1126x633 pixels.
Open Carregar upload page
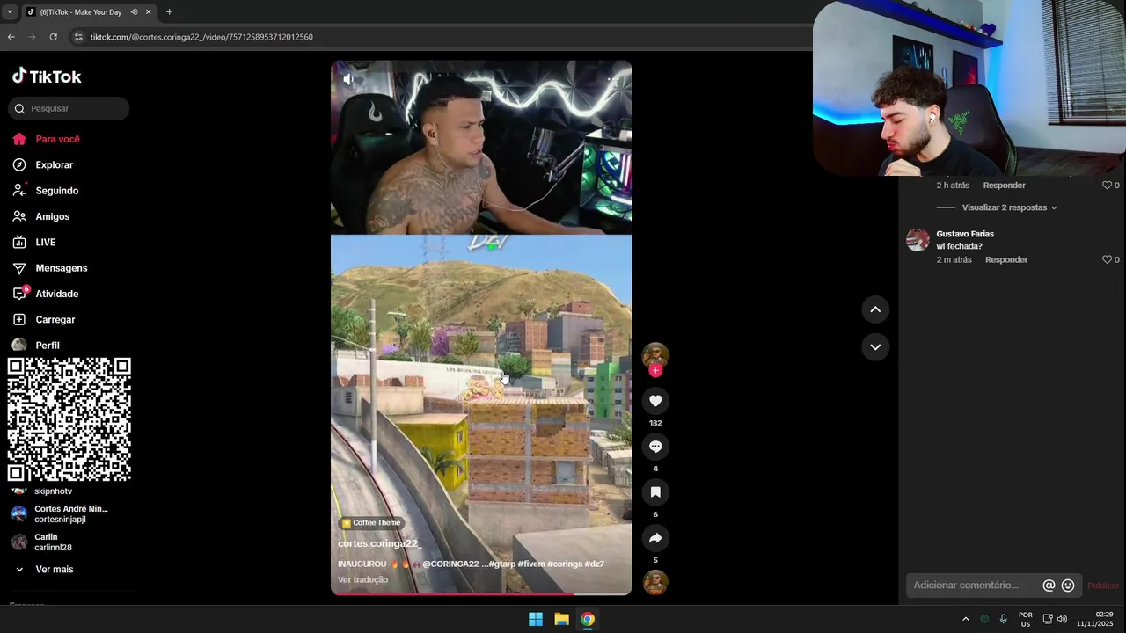tap(55, 319)
